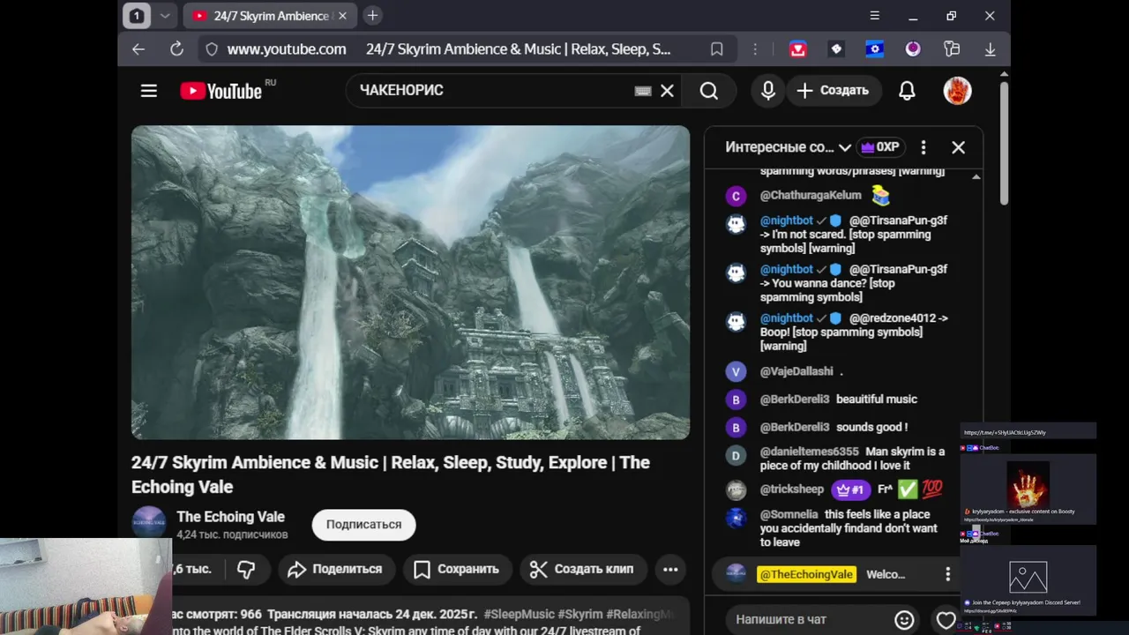This screenshot has height=635, width=1129.
Task: Open the browser main menu lines
Action: pos(874,16)
